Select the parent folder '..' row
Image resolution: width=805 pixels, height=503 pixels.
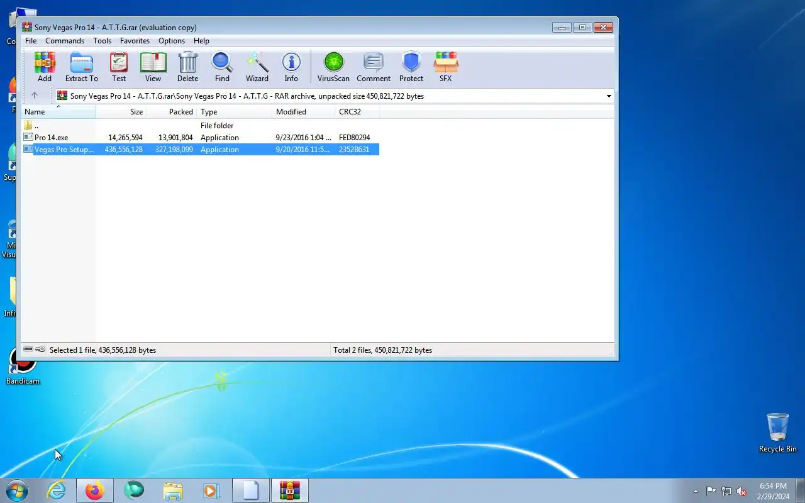pyautogui.click(x=201, y=126)
